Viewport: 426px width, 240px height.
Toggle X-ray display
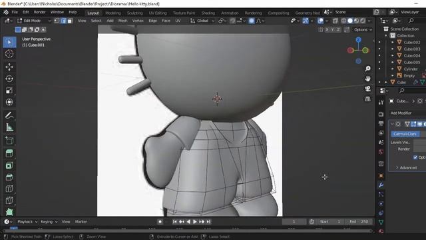tap(335, 21)
